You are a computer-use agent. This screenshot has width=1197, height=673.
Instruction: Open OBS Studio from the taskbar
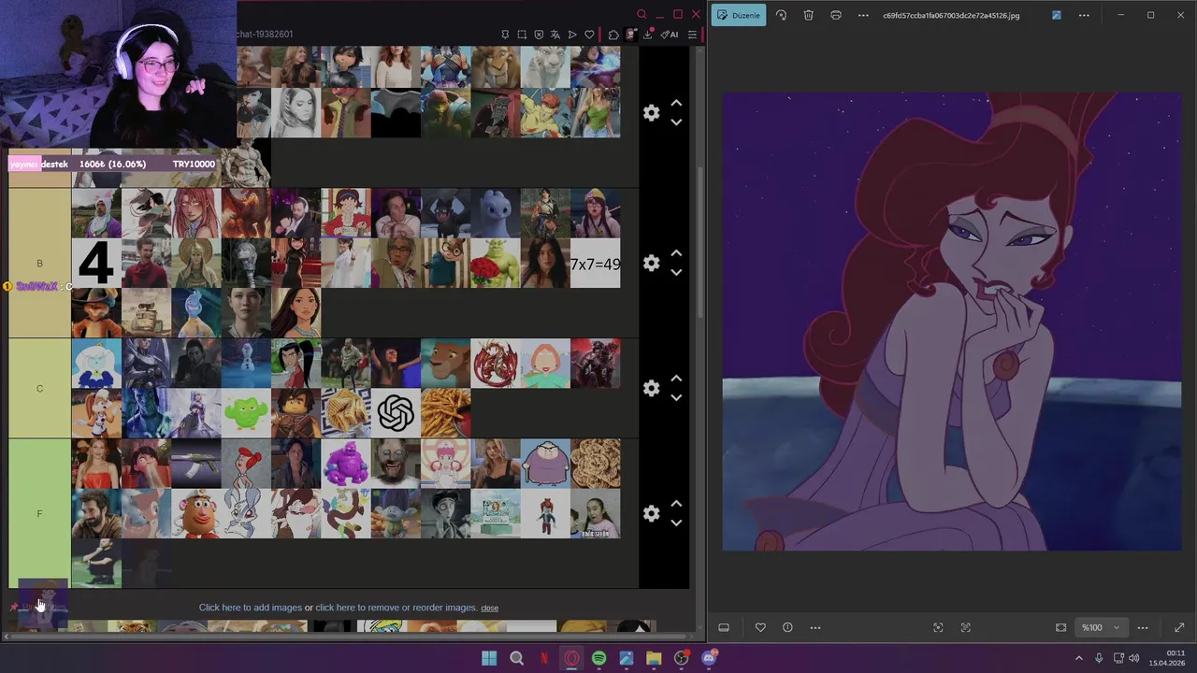681,658
